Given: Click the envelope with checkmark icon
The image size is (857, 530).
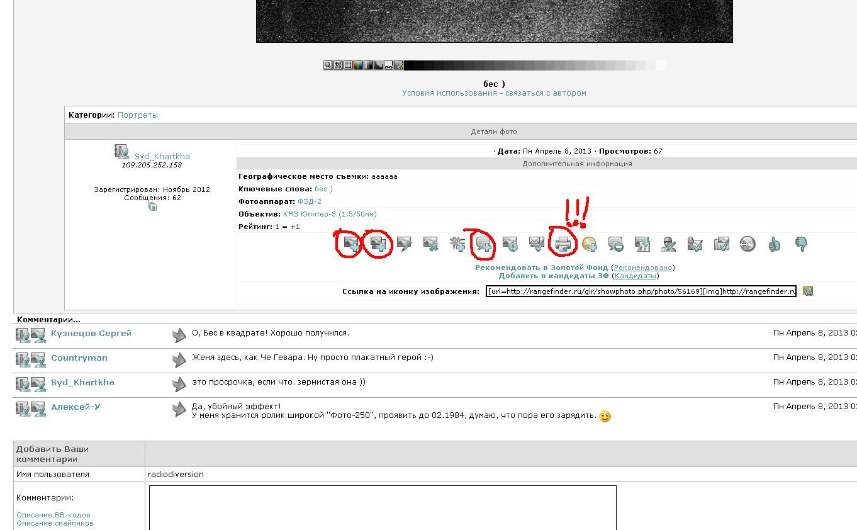Looking at the screenshot, I should pyautogui.click(x=536, y=244).
